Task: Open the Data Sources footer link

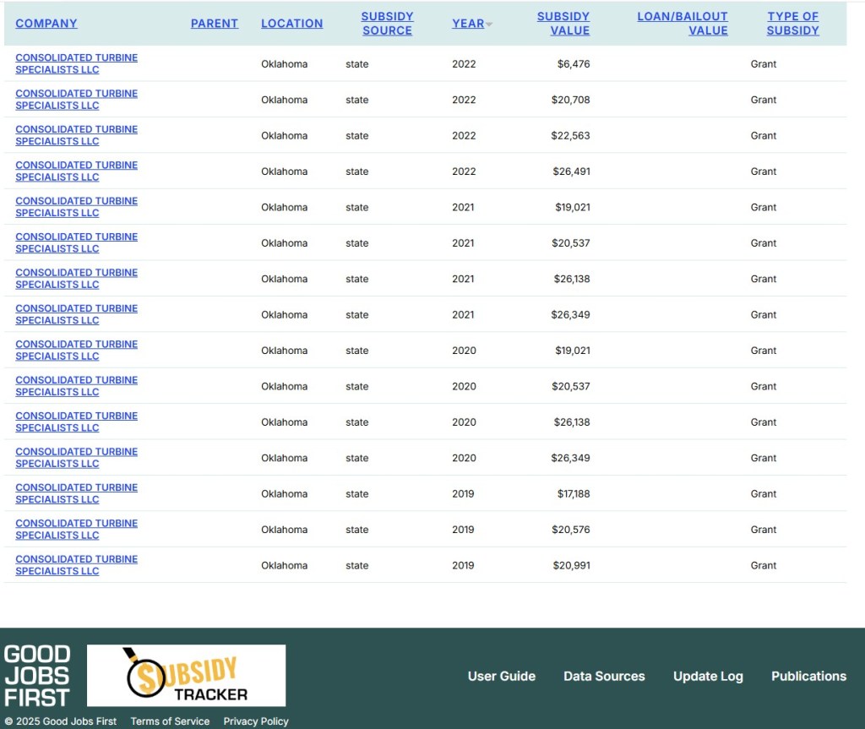Action: [605, 676]
